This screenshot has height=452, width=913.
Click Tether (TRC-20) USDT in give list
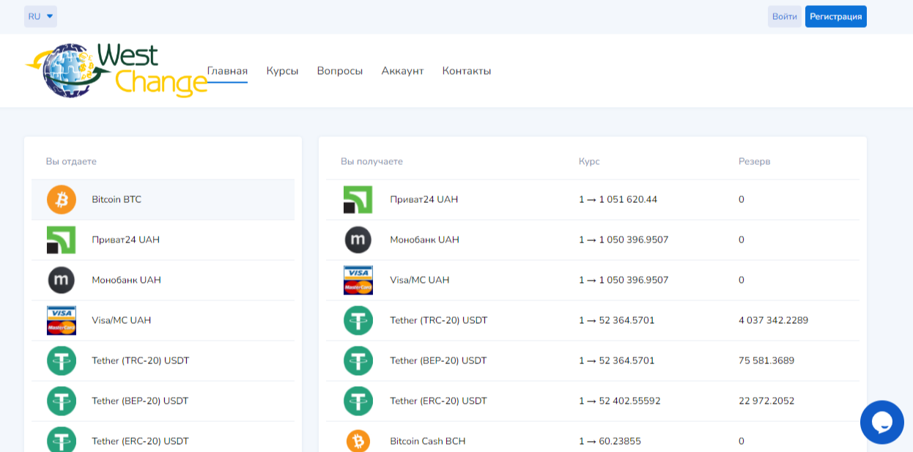tap(140, 360)
